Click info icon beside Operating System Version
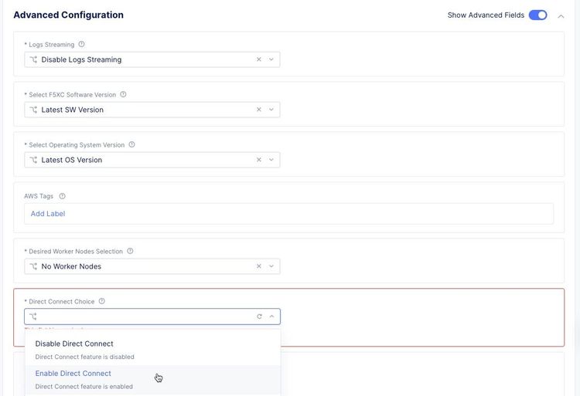The height and width of the screenshot is (396, 580). click(131, 144)
